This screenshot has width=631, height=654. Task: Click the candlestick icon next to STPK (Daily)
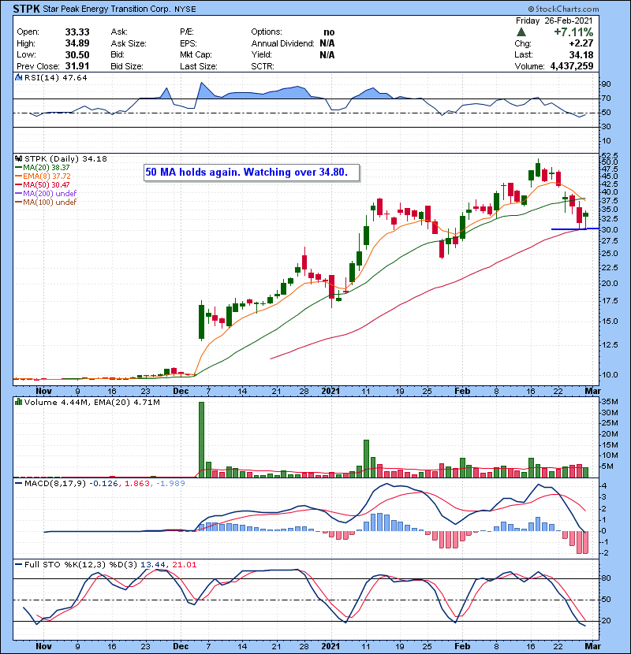(x=18, y=159)
